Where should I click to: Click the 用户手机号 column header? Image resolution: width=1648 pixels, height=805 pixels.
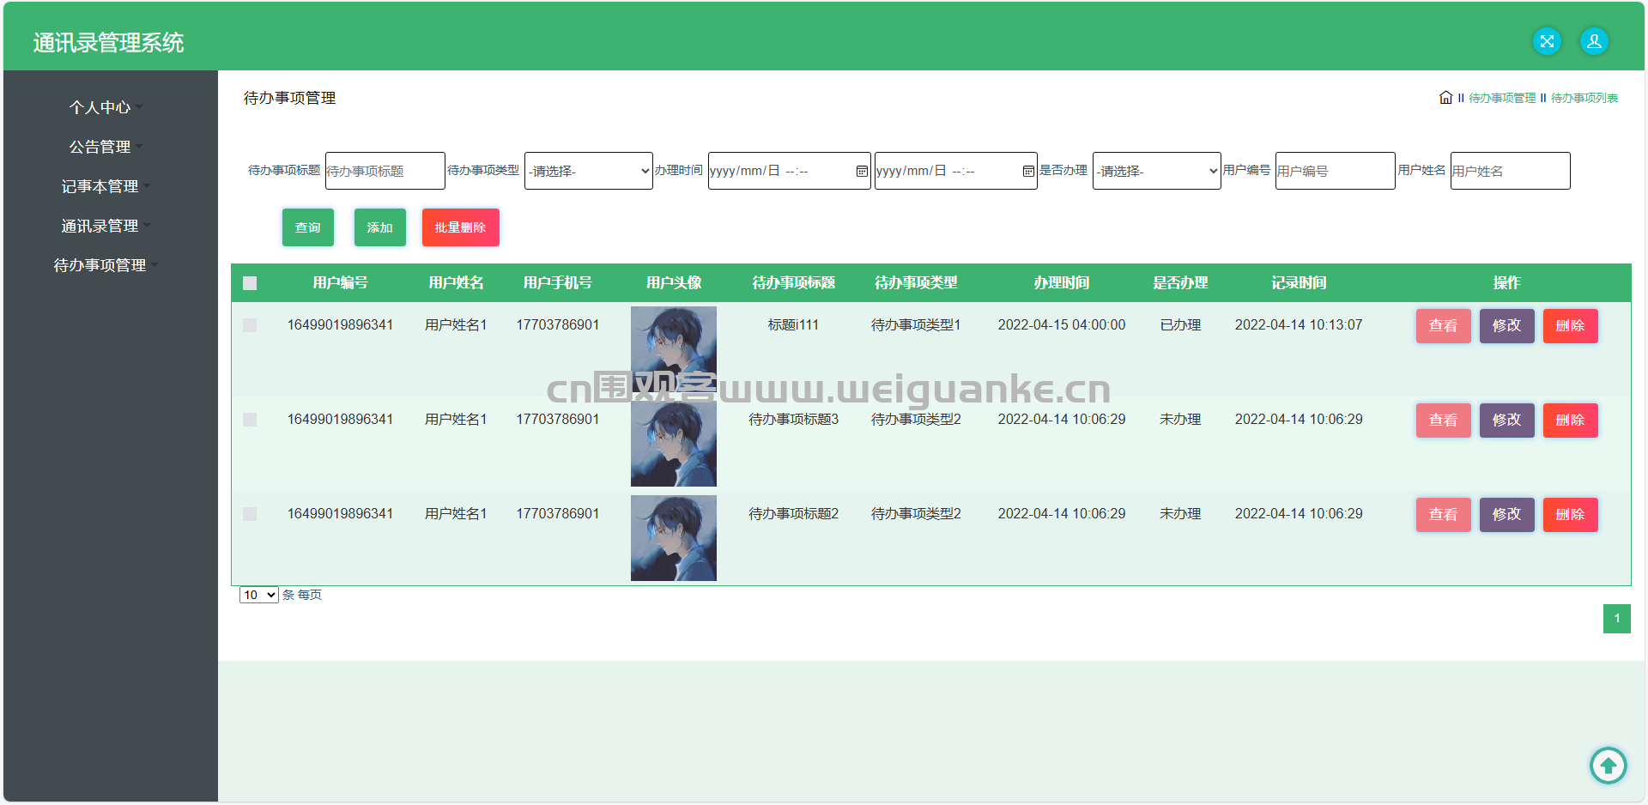click(558, 283)
